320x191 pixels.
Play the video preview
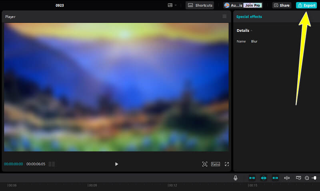[116, 164]
